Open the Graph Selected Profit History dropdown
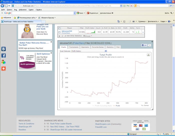 pyautogui.click(x=89, y=51)
